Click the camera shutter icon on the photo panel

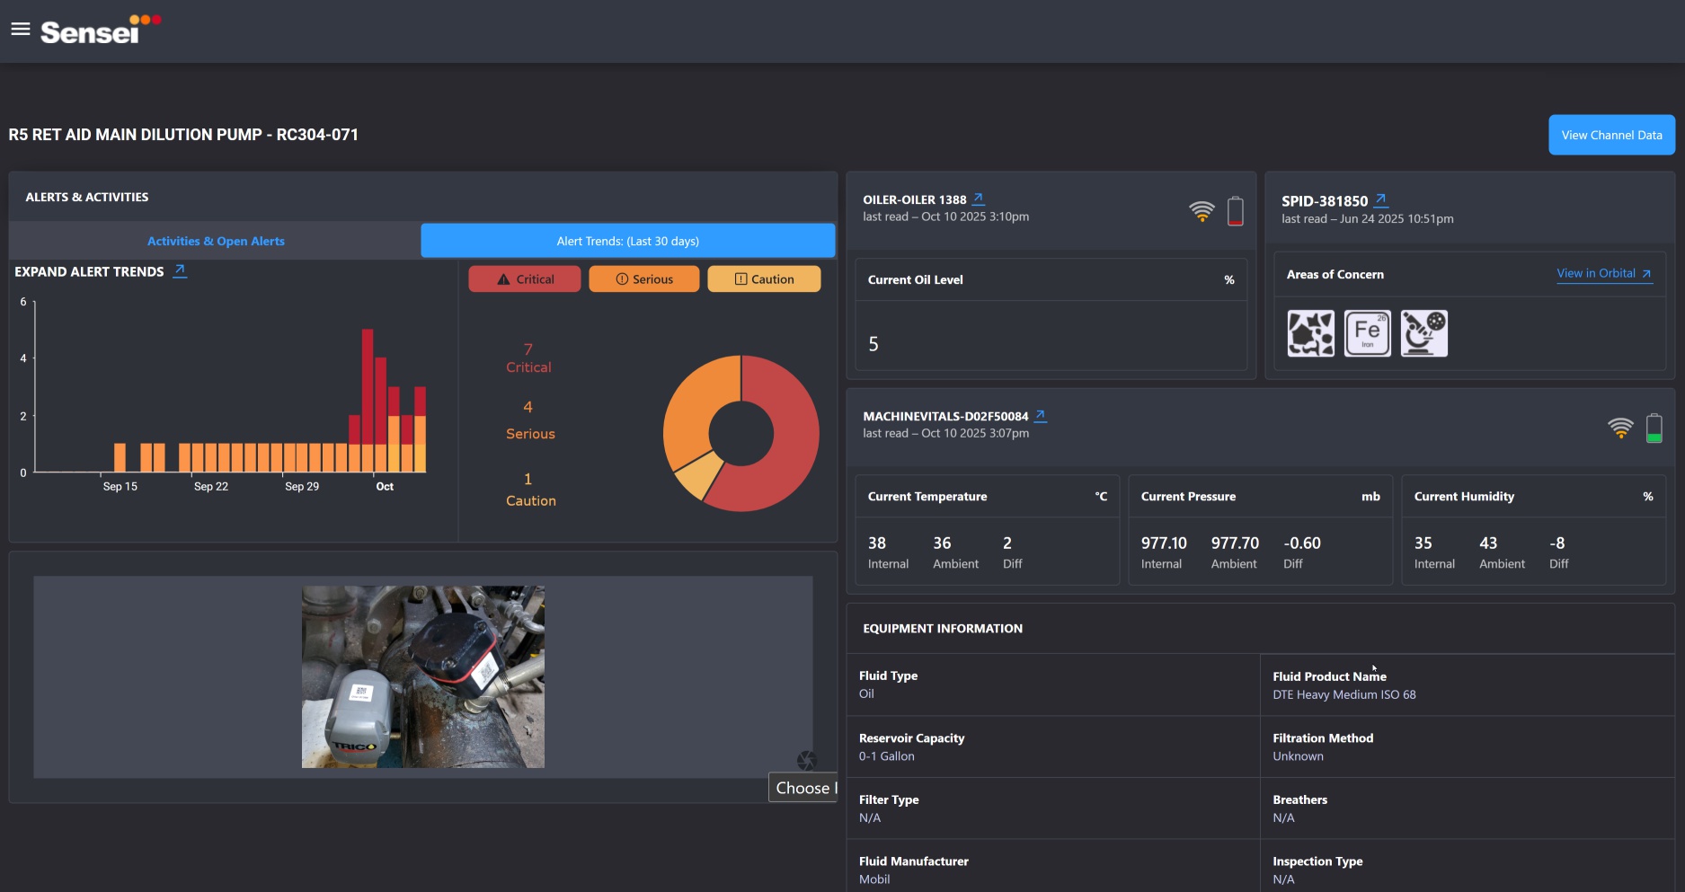(806, 760)
